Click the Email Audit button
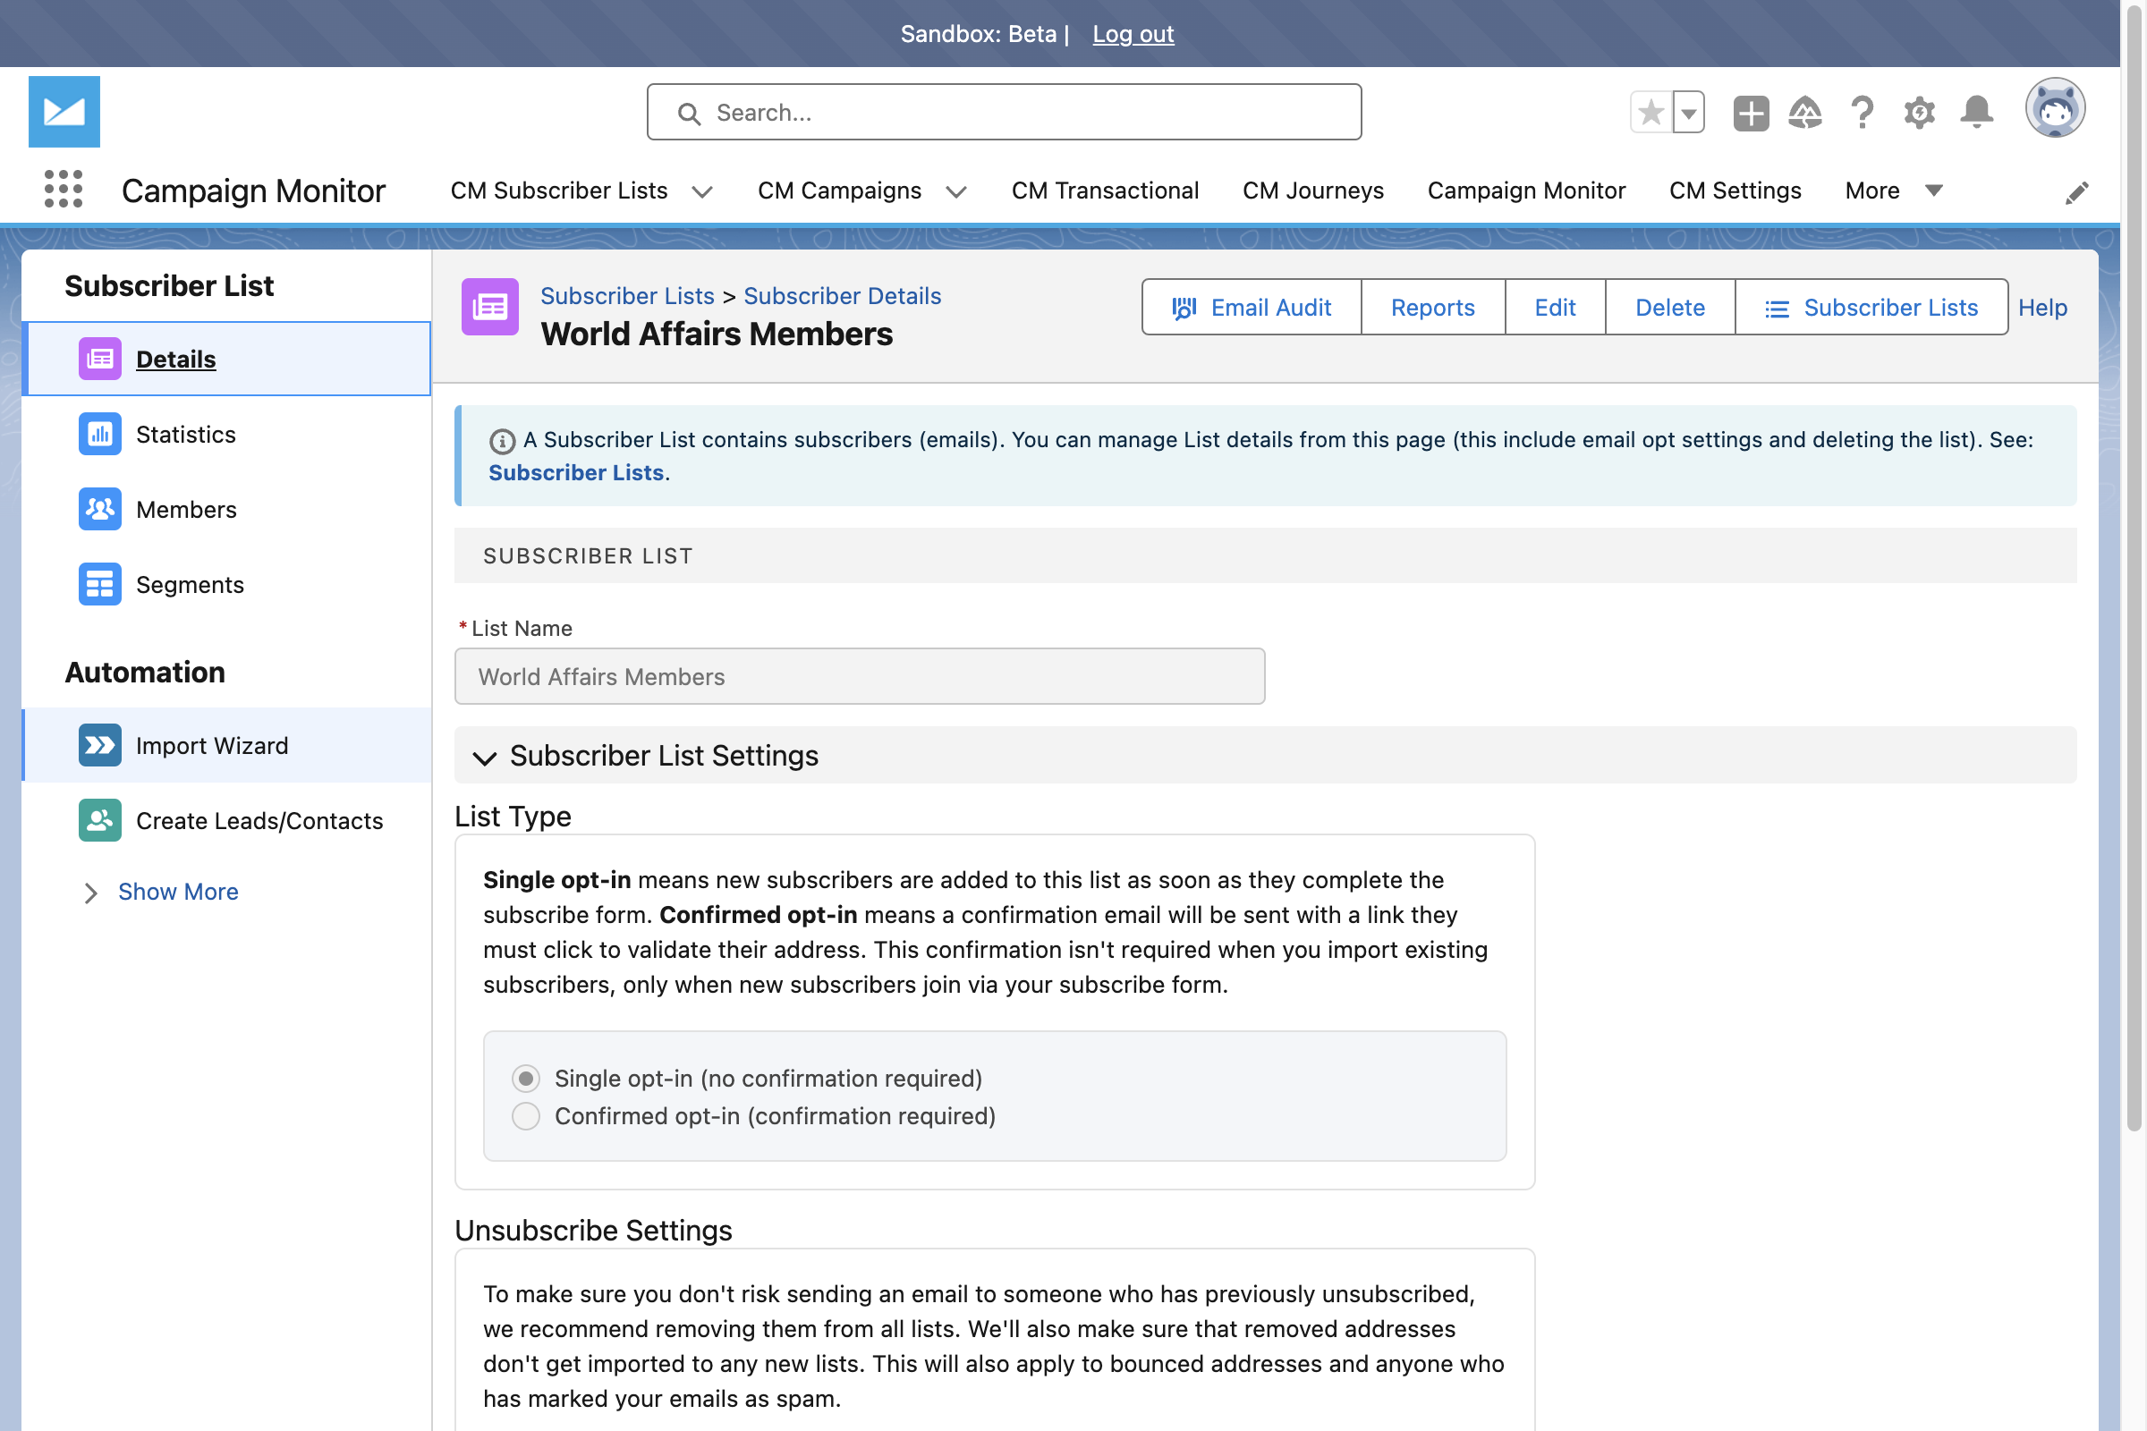Image resolution: width=2147 pixels, height=1431 pixels. point(1252,307)
